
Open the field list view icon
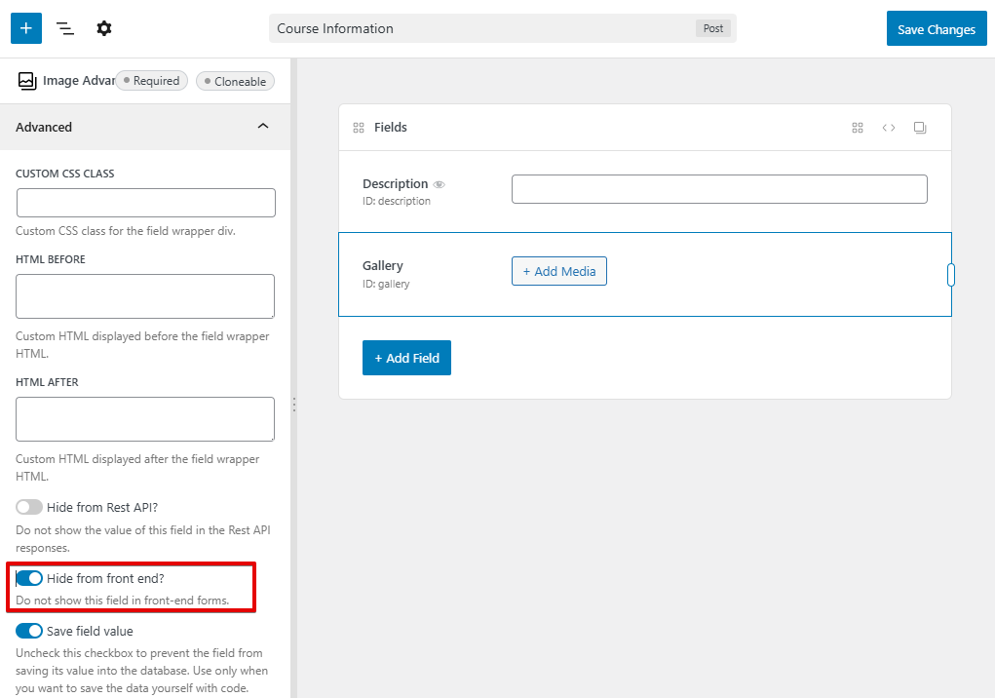click(x=65, y=28)
